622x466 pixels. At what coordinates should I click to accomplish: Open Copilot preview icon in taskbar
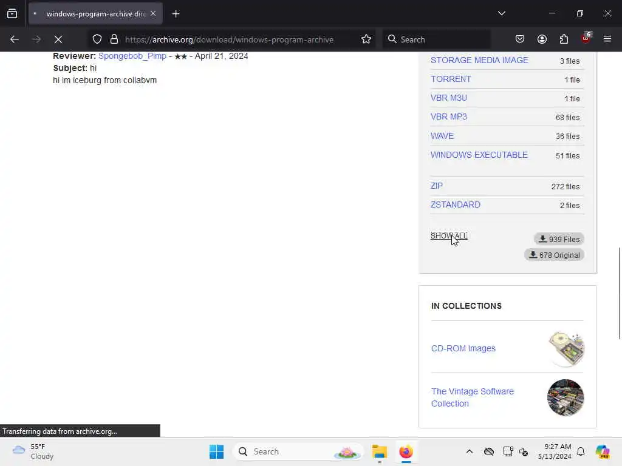603,451
